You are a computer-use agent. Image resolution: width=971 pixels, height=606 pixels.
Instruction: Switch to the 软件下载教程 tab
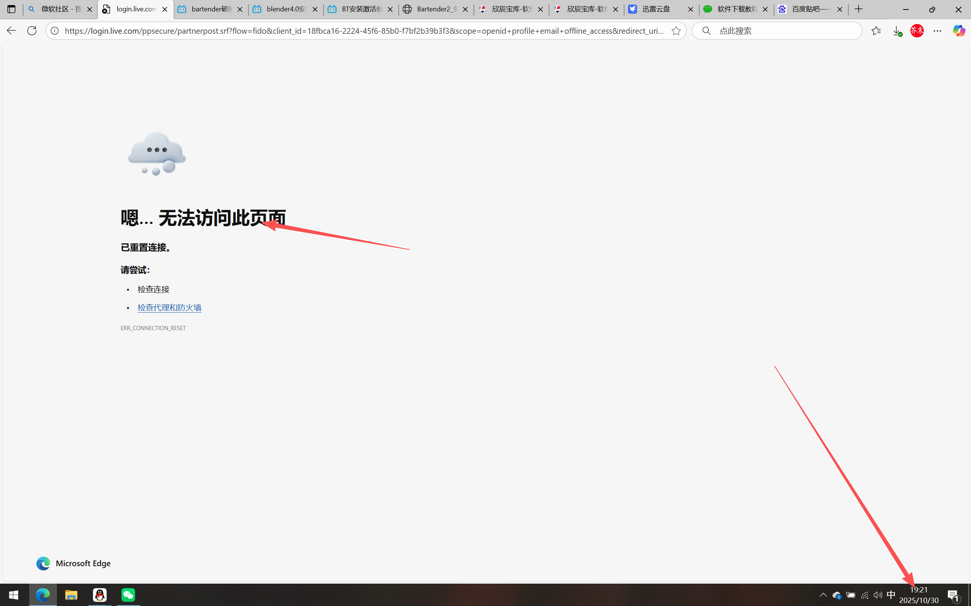pyautogui.click(x=736, y=9)
